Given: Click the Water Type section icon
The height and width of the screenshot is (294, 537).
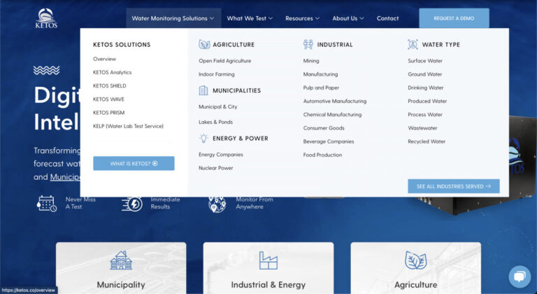Looking at the screenshot, I should point(413,45).
